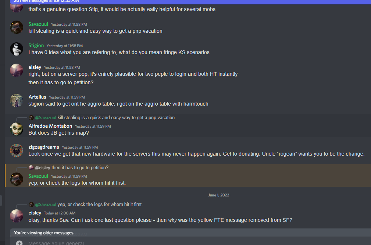Click the 'Today at 12:00 AM' timestamp
The height and width of the screenshot is (245, 371).
(x=60, y=213)
